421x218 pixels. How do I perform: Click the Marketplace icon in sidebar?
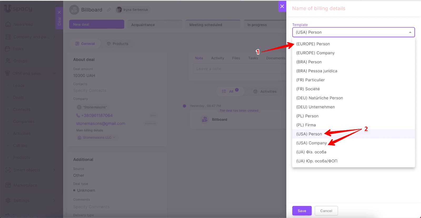8,185
